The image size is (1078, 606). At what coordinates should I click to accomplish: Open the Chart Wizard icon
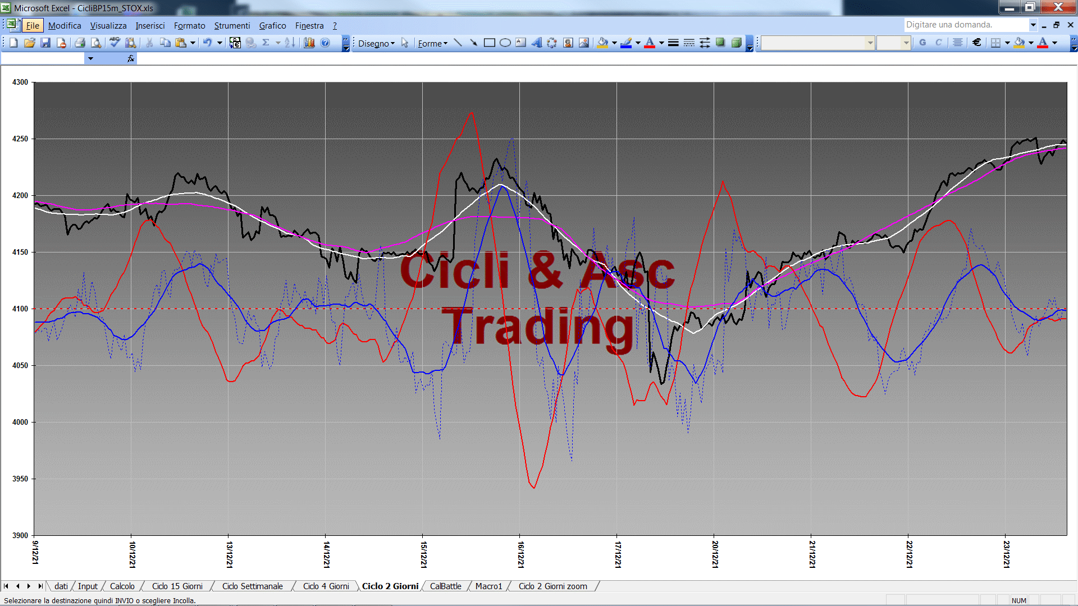pos(309,43)
